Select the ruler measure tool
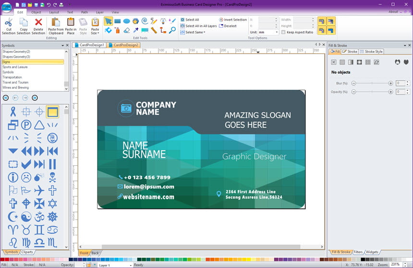The image size is (413, 268). coord(154,30)
